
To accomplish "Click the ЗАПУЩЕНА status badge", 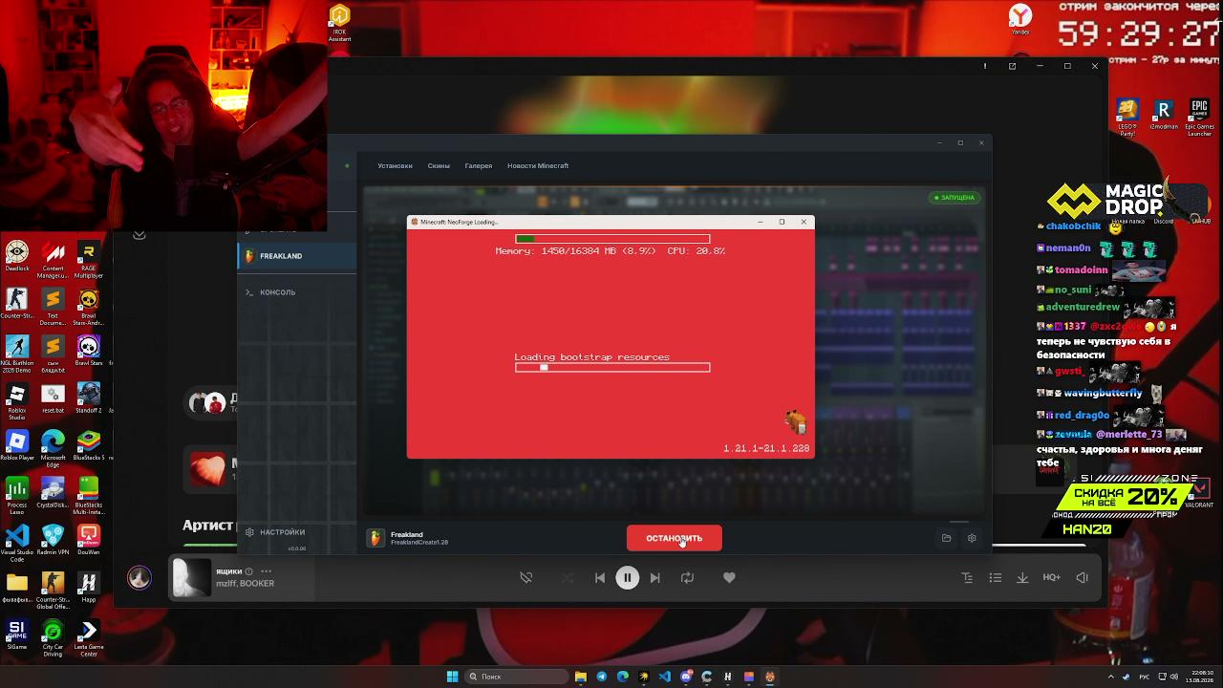I will pyautogui.click(x=954, y=198).
